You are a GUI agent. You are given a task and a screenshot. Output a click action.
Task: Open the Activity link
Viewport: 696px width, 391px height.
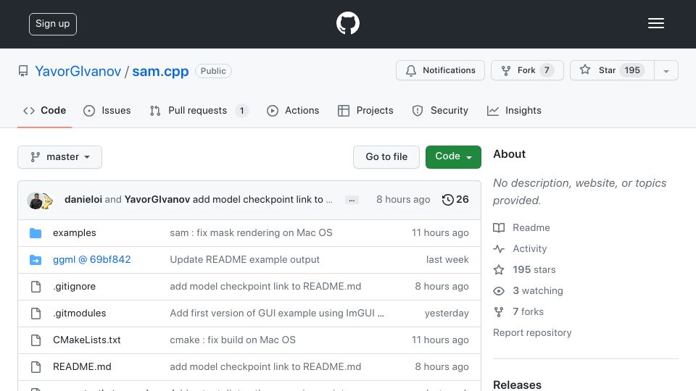[x=529, y=248]
